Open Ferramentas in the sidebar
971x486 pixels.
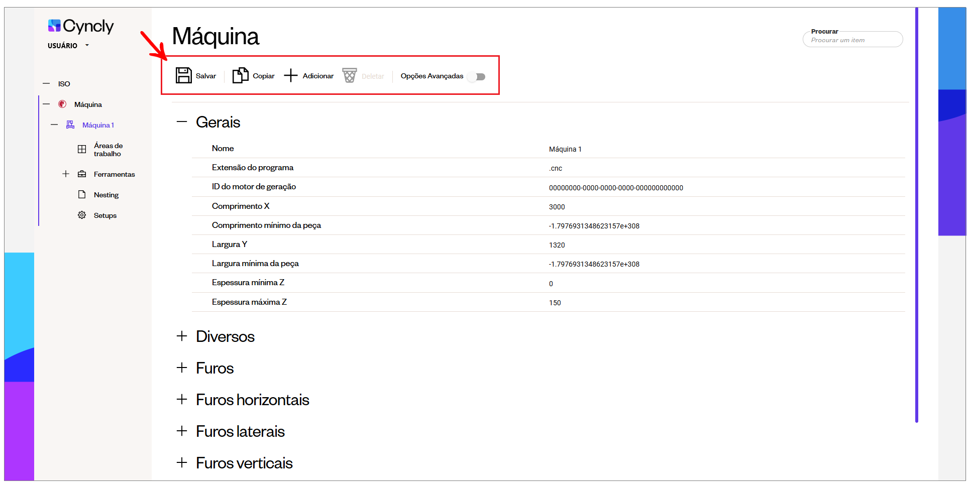pyautogui.click(x=114, y=174)
